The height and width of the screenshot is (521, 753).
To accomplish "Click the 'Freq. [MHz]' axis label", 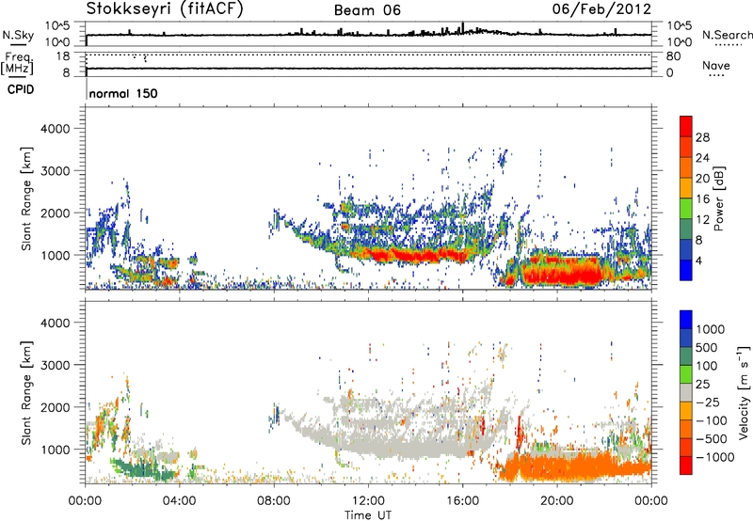I will [x=17, y=64].
